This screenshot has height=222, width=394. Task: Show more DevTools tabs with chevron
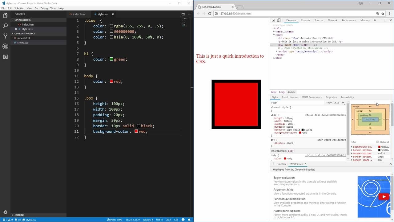coord(375,20)
